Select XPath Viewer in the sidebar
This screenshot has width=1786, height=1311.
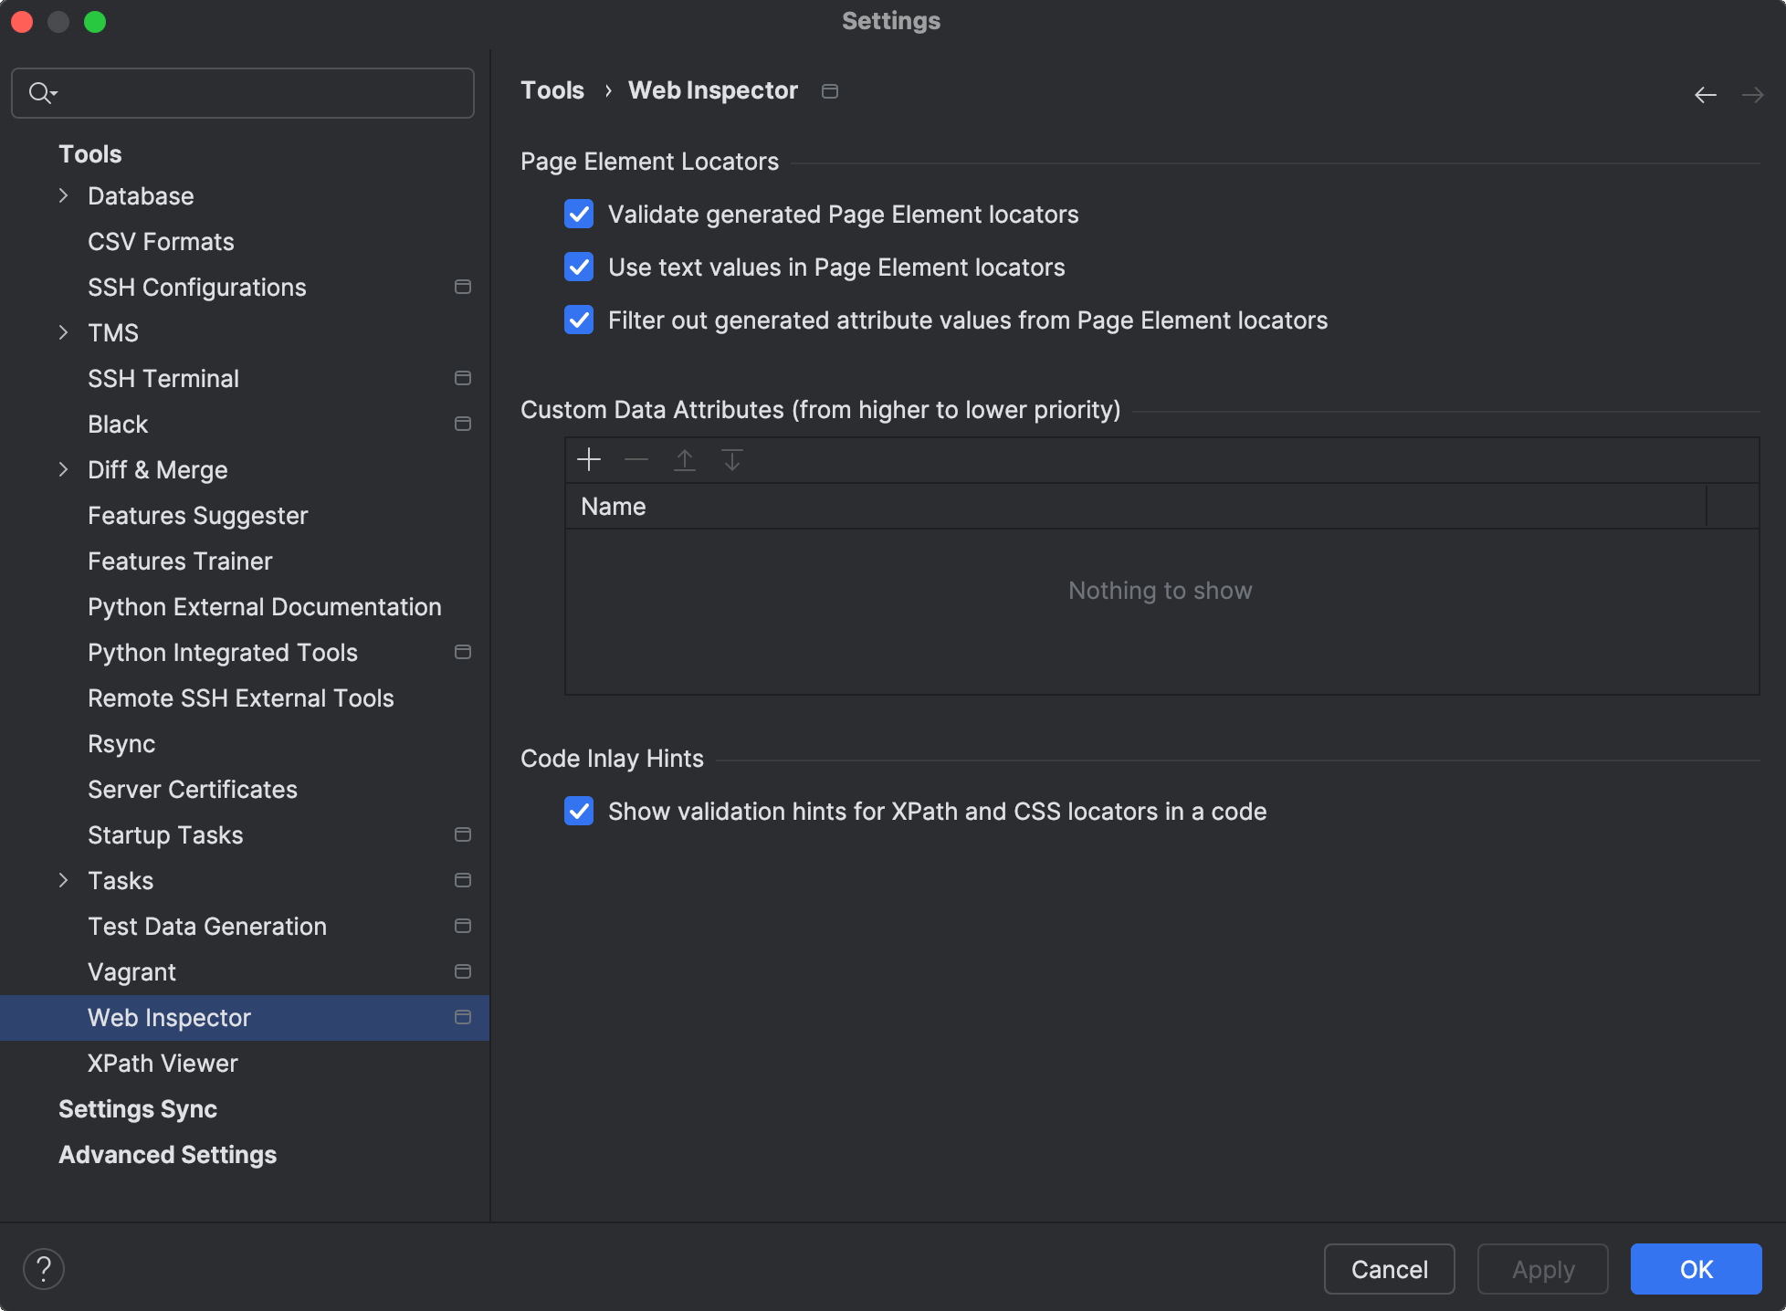tap(163, 1064)
